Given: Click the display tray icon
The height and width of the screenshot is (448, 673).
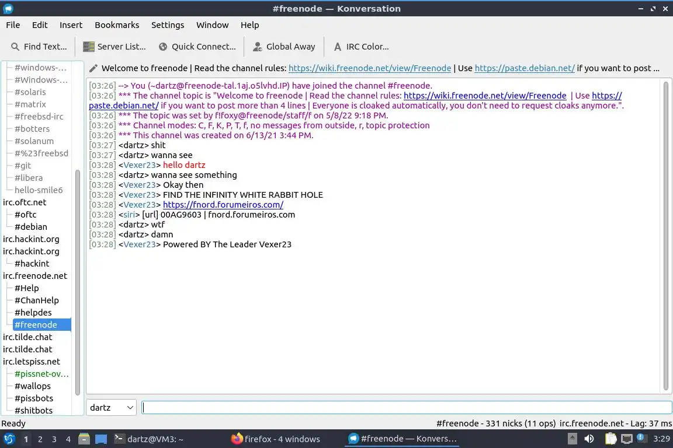Looking at the screenshot, I should click(627, 439).
